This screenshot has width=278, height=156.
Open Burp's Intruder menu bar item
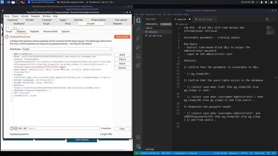(25, 16)
